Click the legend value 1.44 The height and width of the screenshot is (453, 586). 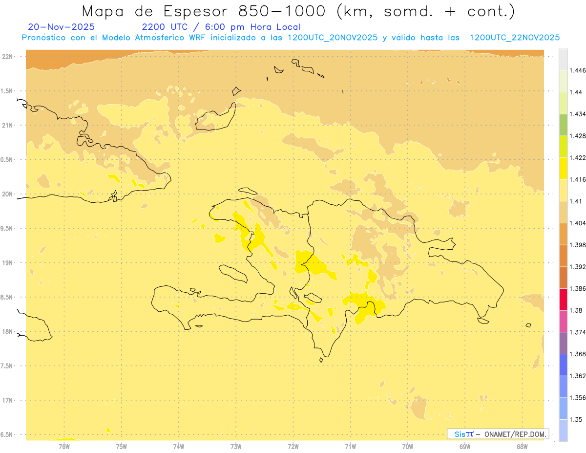576,92
